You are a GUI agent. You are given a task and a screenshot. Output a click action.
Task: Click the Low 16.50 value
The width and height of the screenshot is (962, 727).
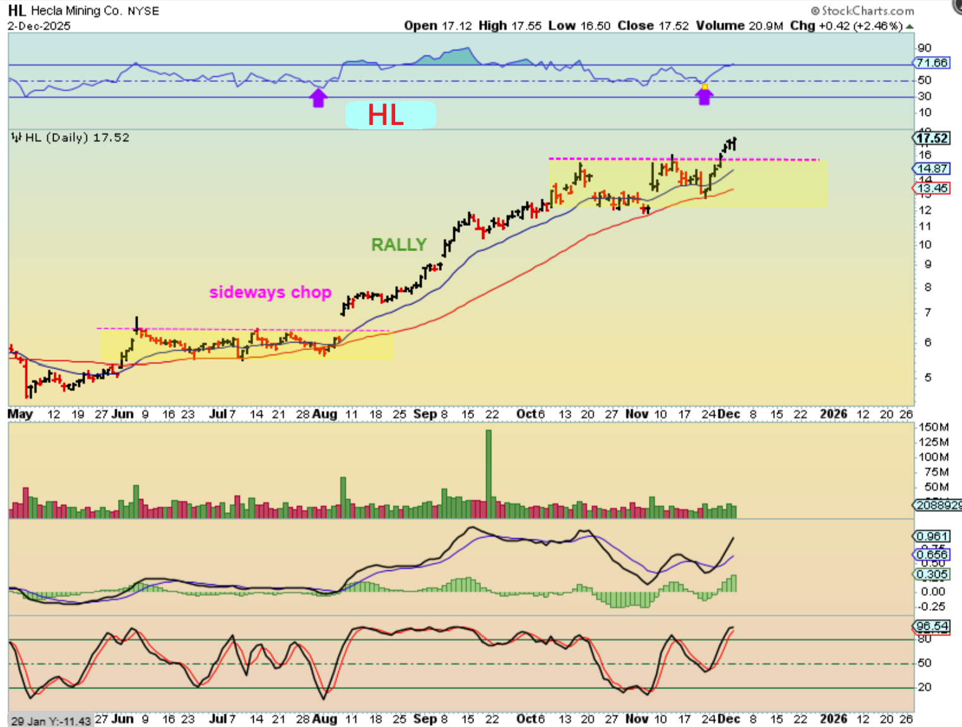pos(579,26)
